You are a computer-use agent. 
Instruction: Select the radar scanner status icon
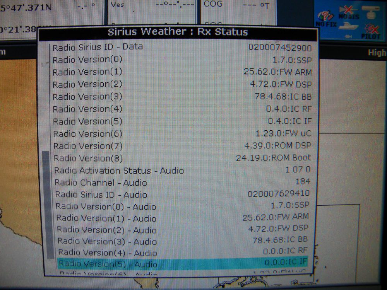370,12
